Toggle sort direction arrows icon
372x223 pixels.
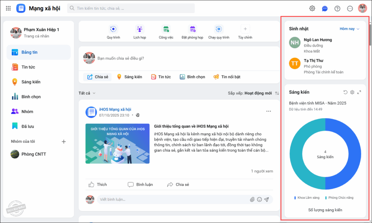[277, 93]
